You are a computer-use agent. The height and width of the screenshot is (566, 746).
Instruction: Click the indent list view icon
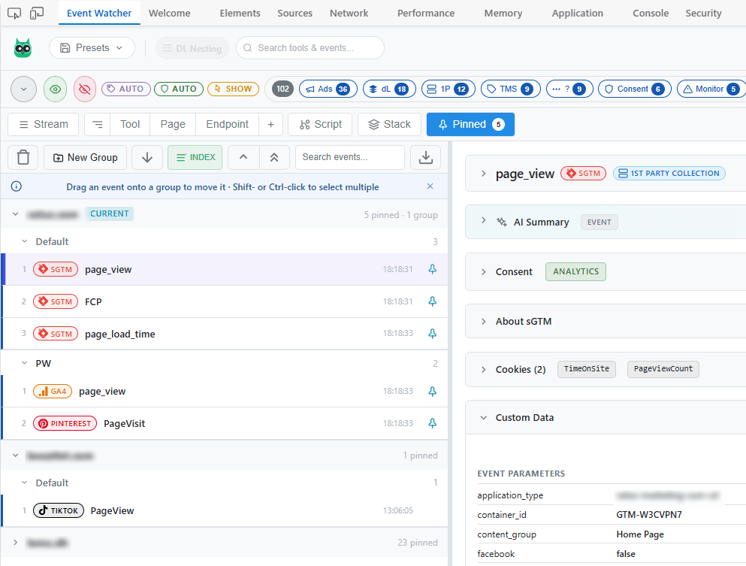[98, 125]
